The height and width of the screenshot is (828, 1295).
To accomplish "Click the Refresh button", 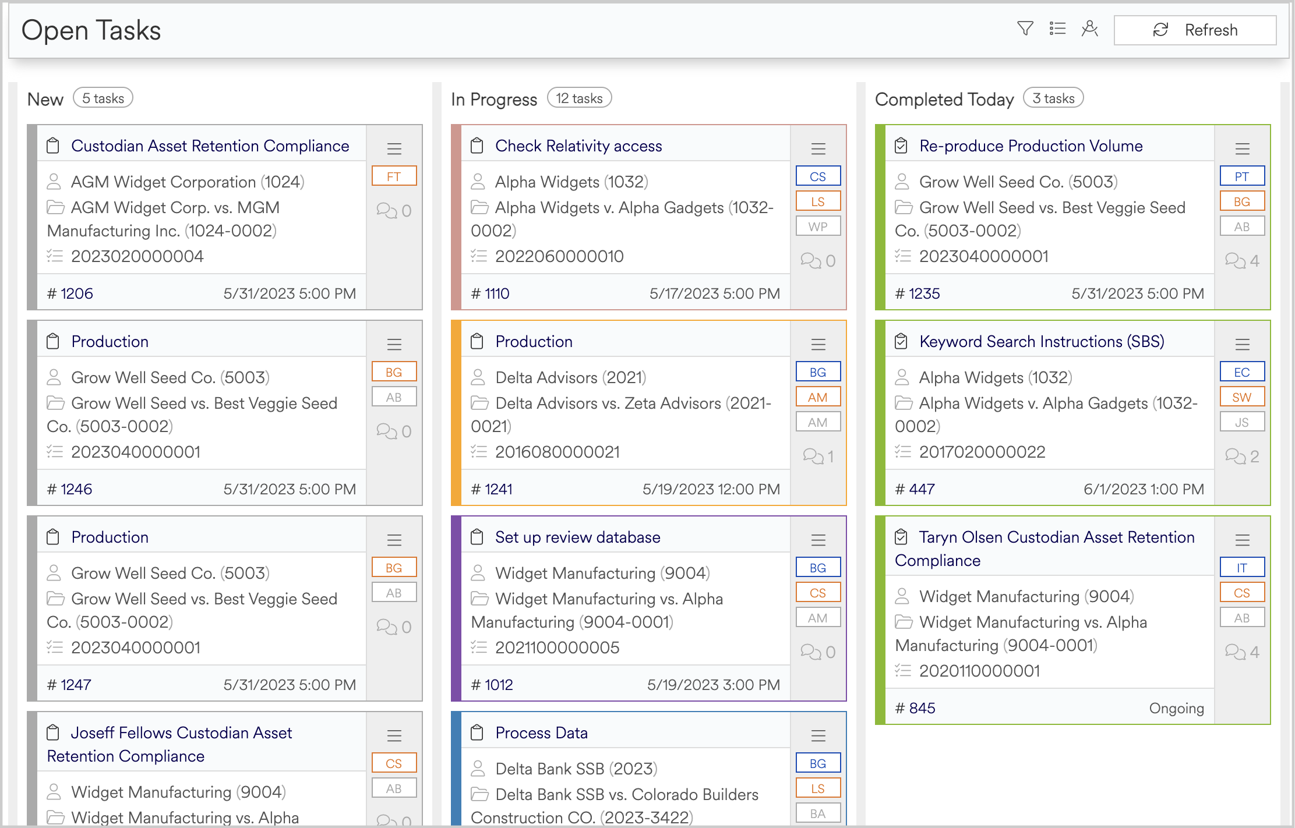I will (1195, 30).
